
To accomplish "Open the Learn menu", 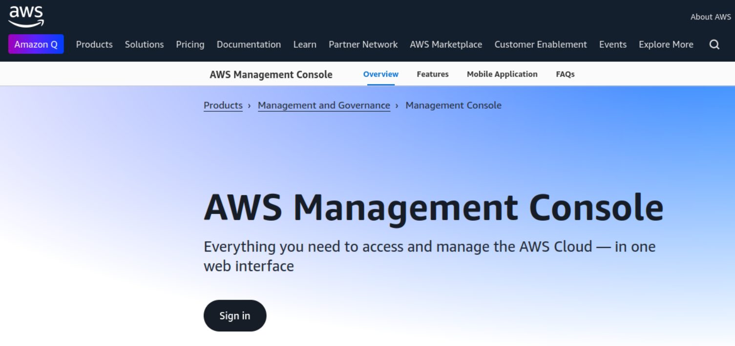I will pos(305,44).
